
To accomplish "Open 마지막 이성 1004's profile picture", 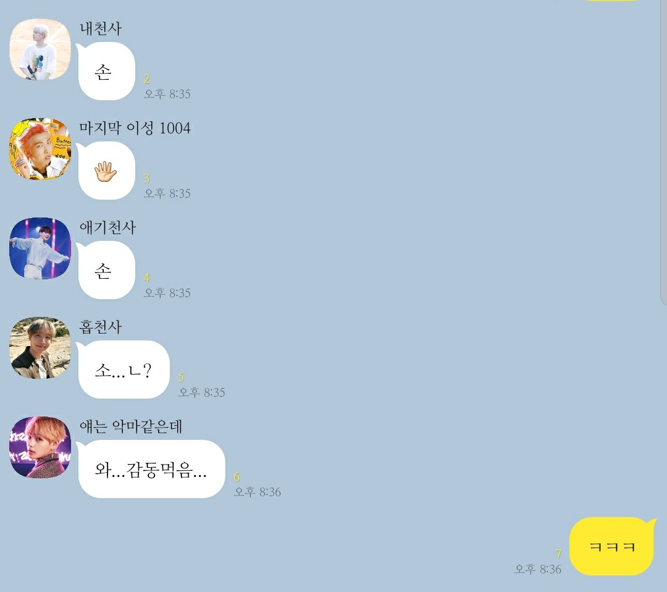I will 40,149.
